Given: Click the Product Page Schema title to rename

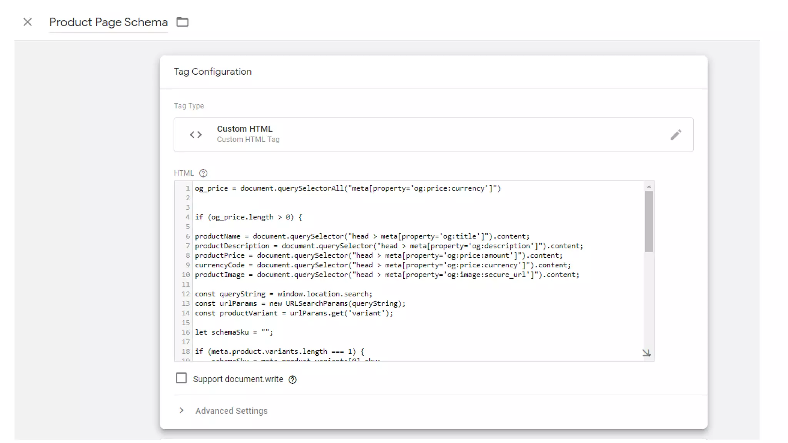Looking at the screenshot, I should pos(109,22).
